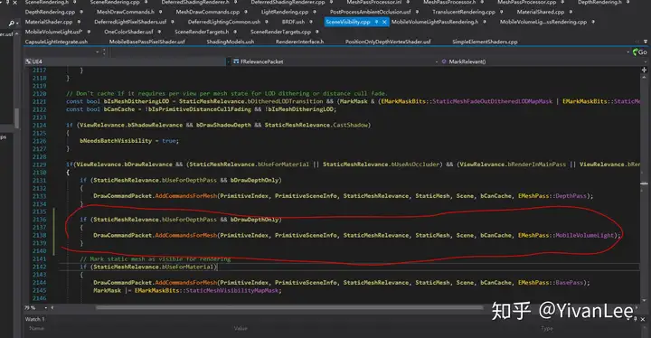Pin the DeferredLightingCommon.ush tab
Viewport: 651px width, 338px height.
click(x=267, y=22)
